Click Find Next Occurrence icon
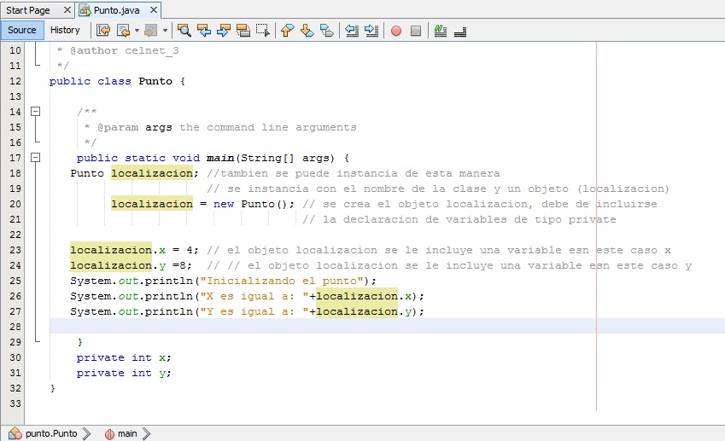Screen dimensions: 725x441 (224, 31)
